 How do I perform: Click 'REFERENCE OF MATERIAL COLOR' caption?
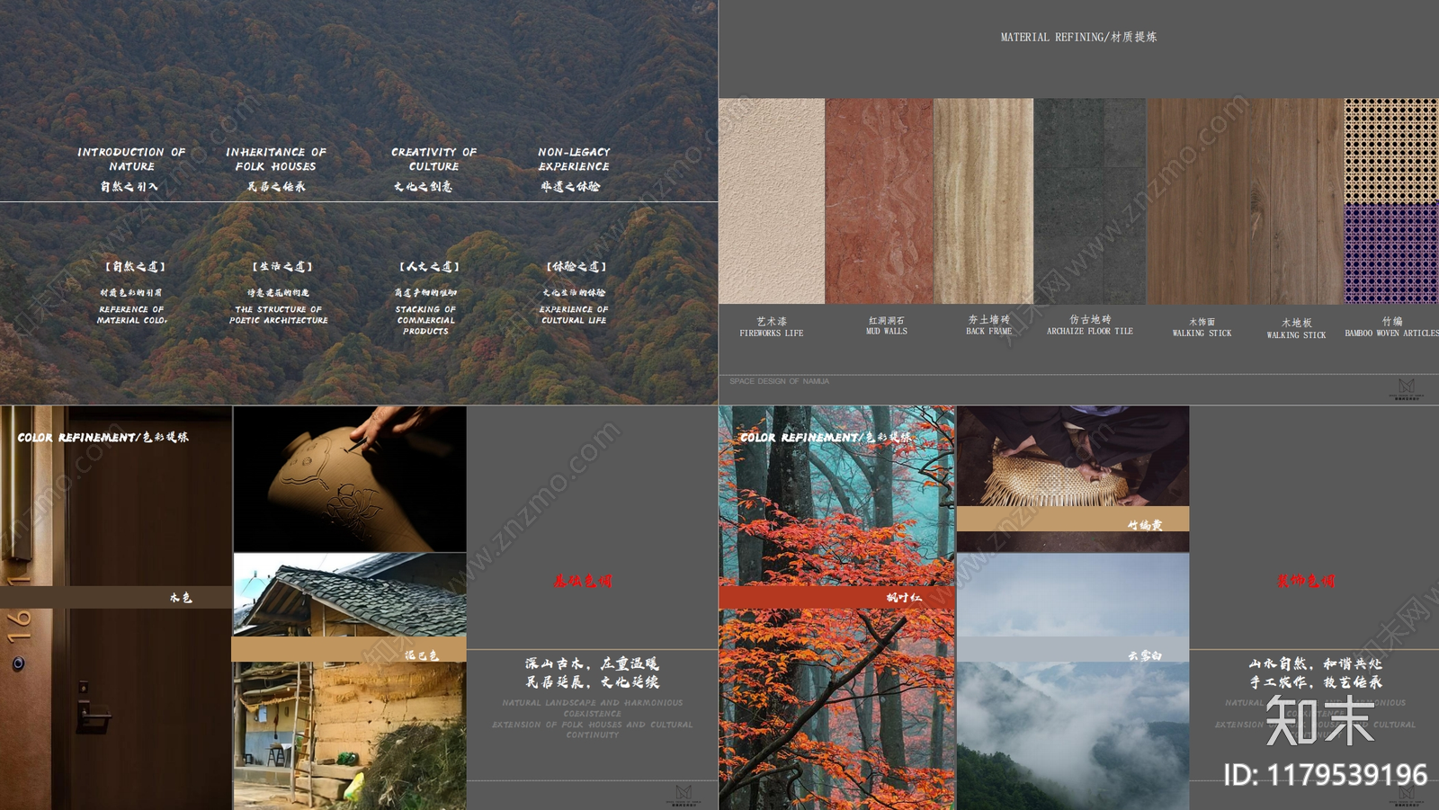pyautogui.click(x=132, y=315)
